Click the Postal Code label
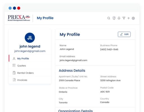The width and height of the screenshot is (144, 112). coord(107,88)
